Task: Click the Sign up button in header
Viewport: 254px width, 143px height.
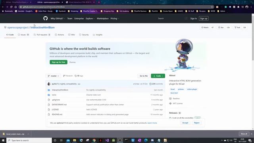Action: (x=204, y=19)
